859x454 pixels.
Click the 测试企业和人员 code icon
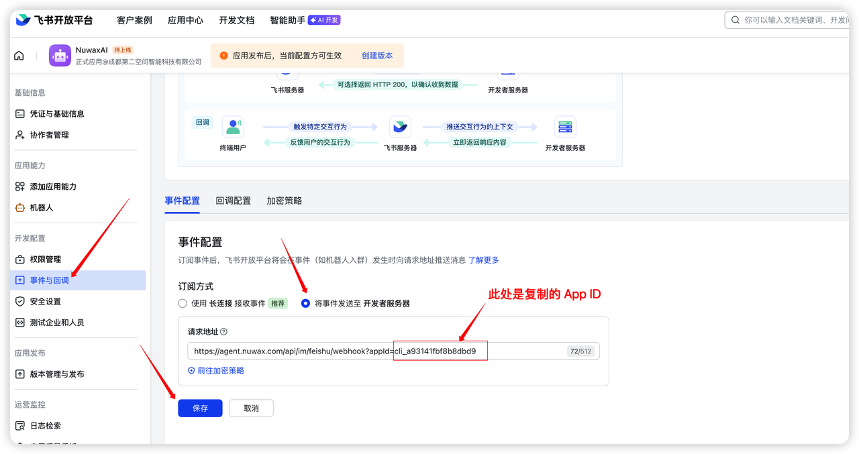pyautogui.click(x=20, y=323)
